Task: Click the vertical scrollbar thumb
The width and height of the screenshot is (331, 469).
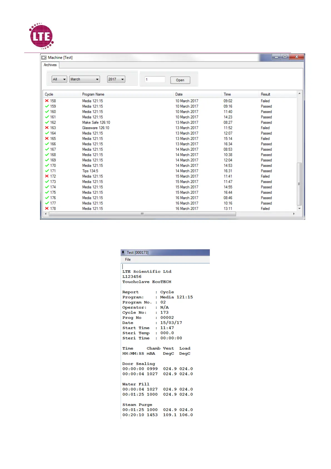Action: [x=299, y=184]
